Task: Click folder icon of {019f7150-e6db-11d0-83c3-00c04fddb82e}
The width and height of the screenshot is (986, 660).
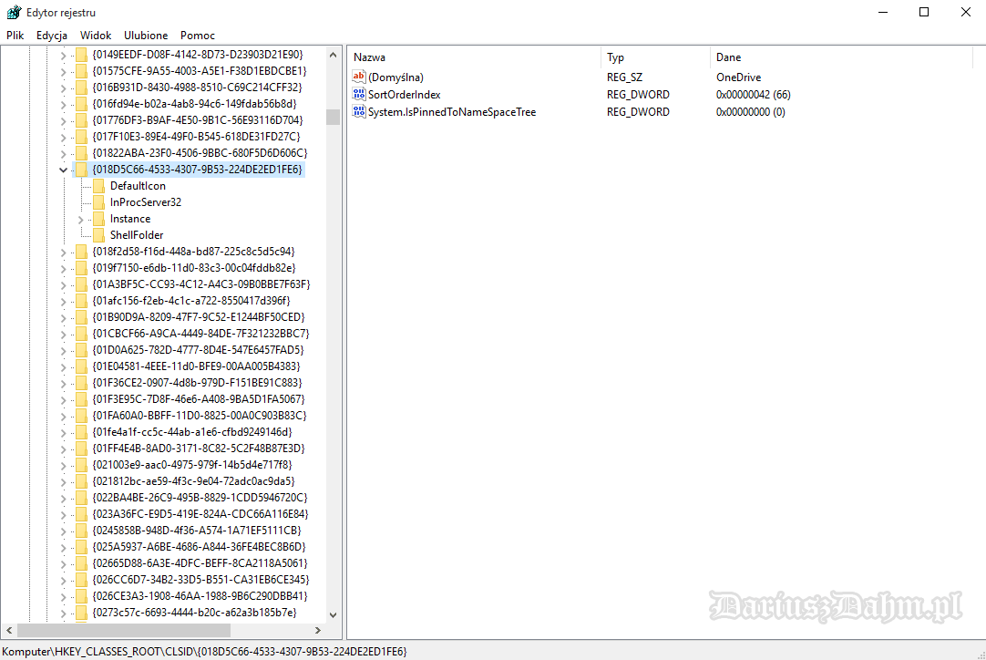Action: coord(81,268)
